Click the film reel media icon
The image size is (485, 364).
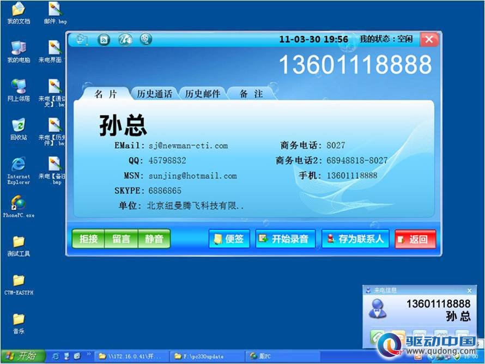[145, 39]
